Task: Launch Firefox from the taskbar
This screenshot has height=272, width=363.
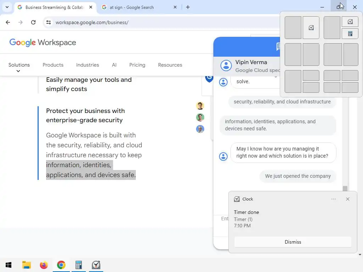Action: (x=44, y=265)
